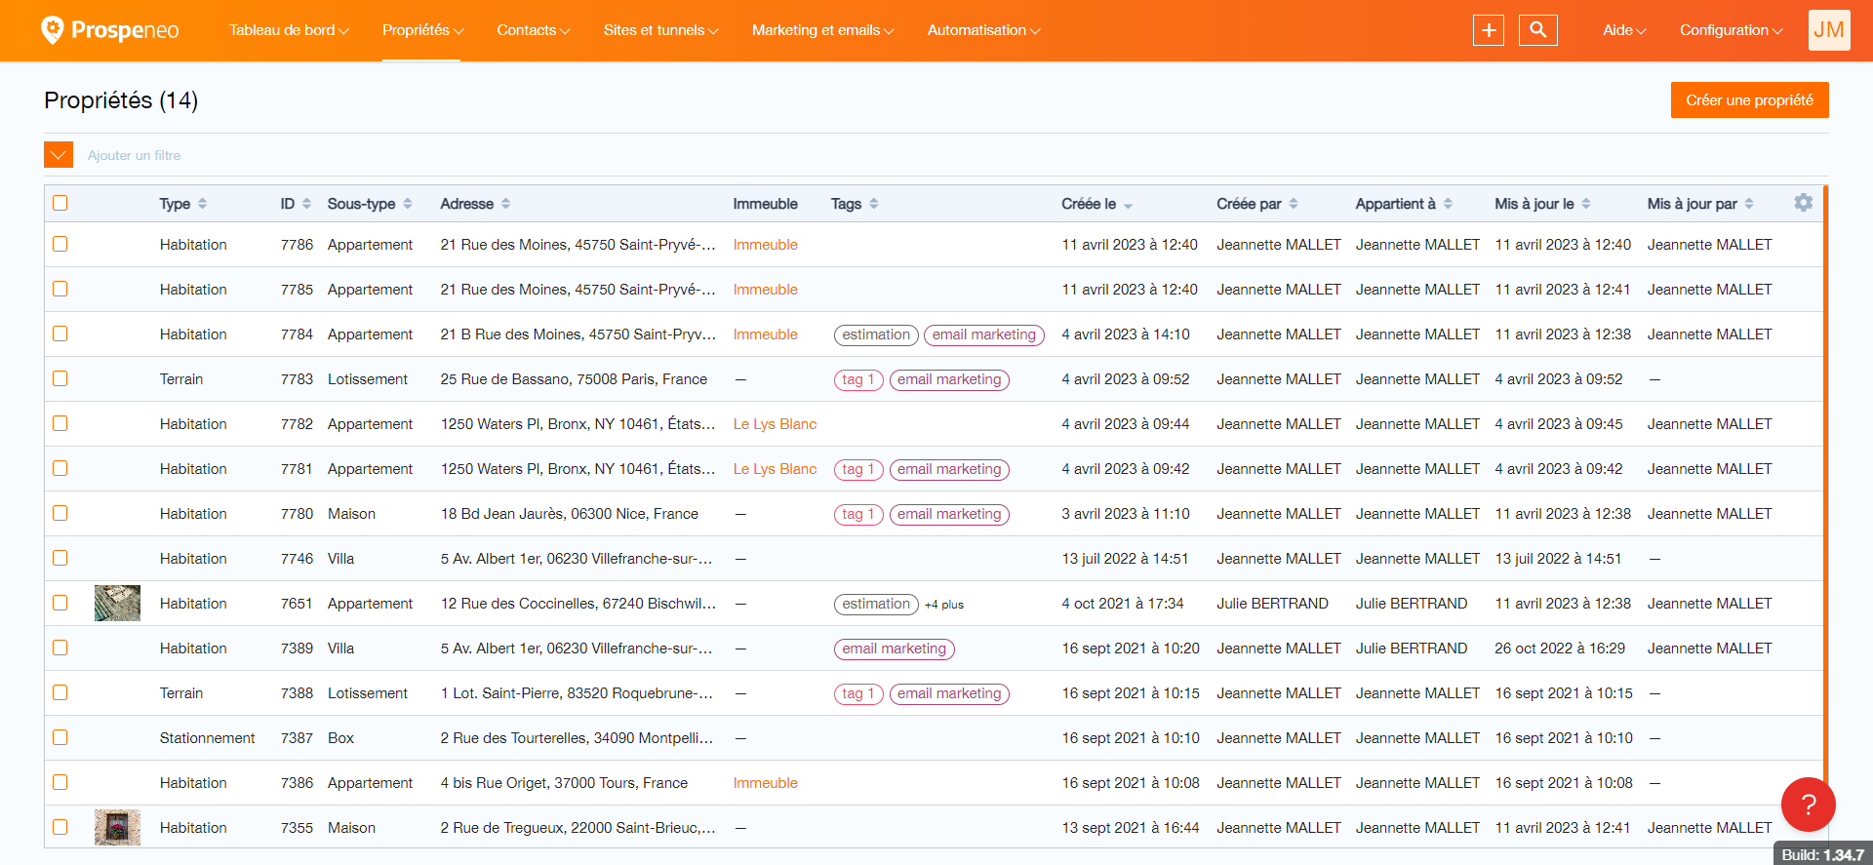Image resolution: width=1873 pixels, height=865 pixels.
Task: Check the row for property 7783
Action: [x=60, y=378]
